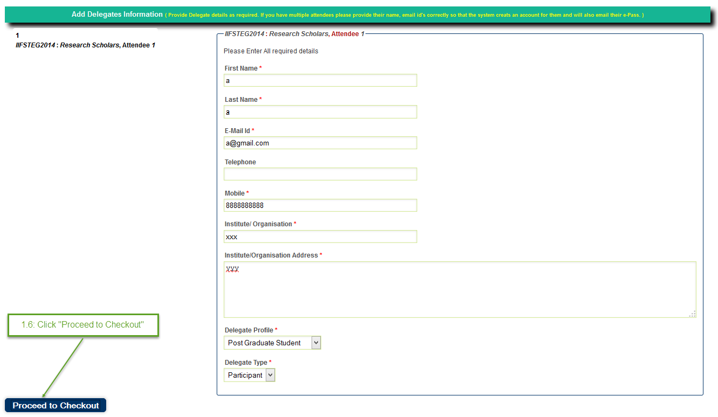Screen dimensions: 718x417
Task: Grab the address text area resize handle
Action: tap(693, 314)
